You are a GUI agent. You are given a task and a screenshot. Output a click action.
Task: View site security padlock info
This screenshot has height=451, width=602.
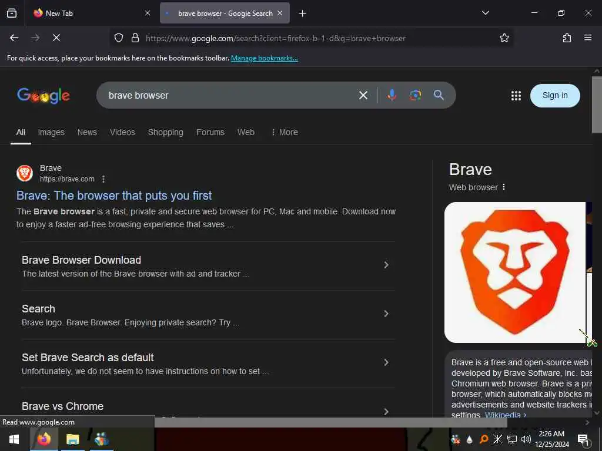[135, 38]
